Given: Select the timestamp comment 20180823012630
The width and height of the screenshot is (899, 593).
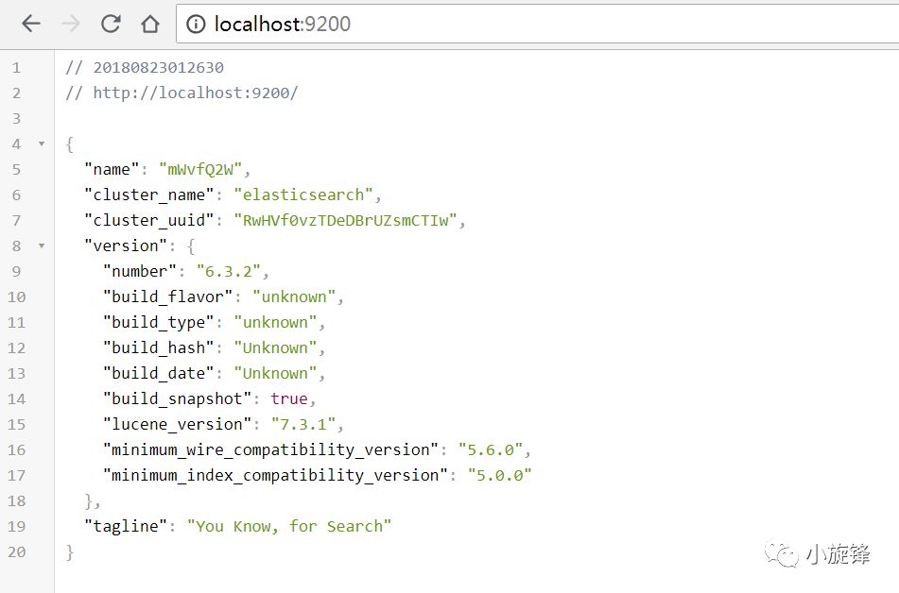Looking at the screenshot, I should tap(158, 68).
